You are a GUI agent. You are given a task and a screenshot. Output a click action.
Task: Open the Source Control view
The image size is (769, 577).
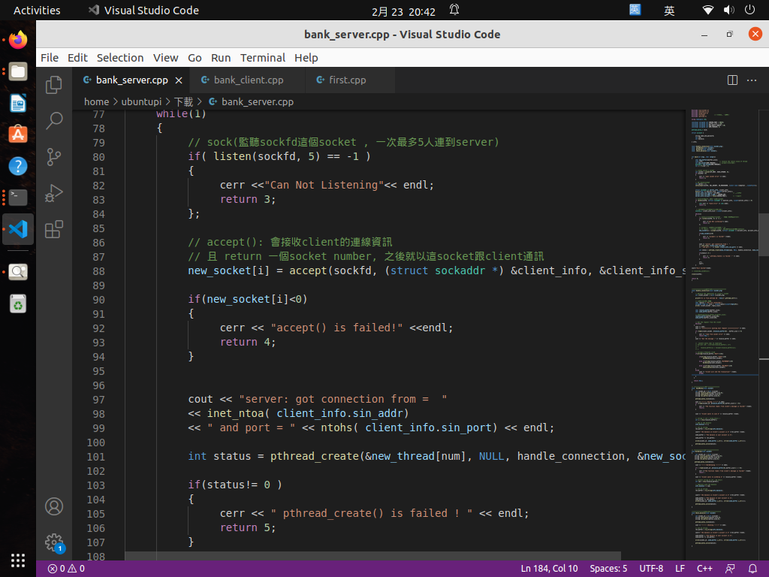pyautogui.click(x=54, y=156)
